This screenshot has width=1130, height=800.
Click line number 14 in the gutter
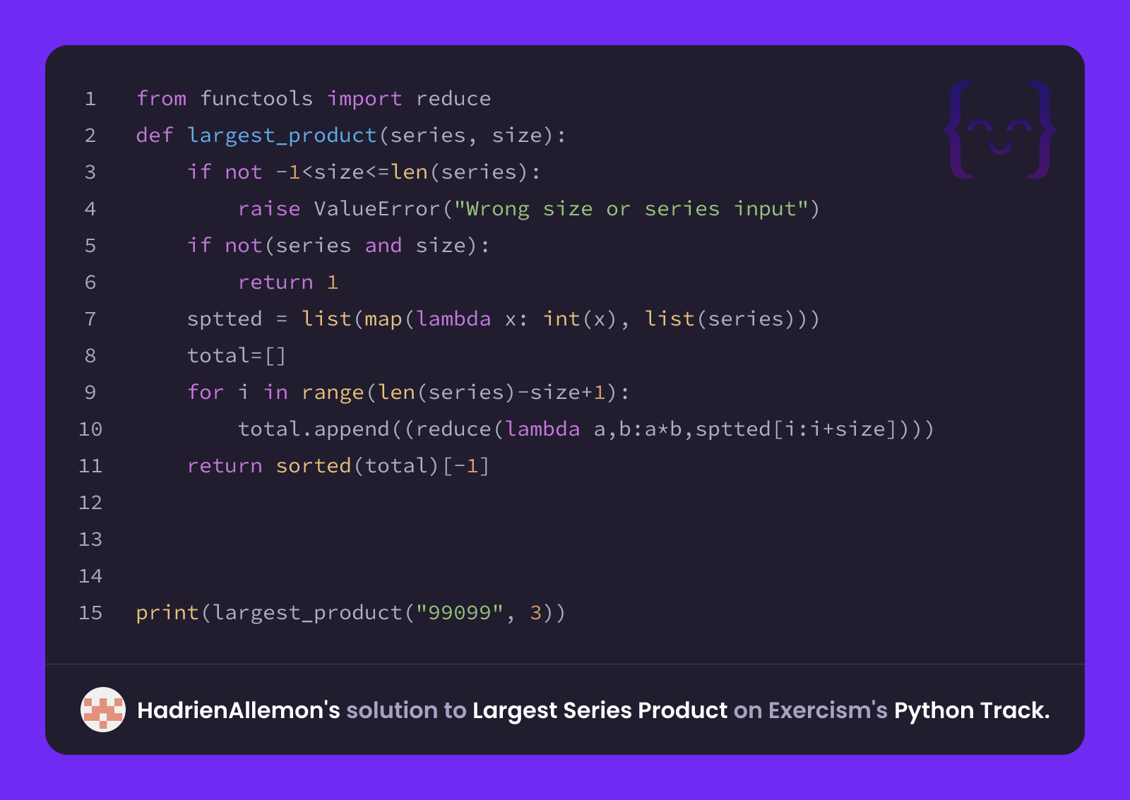90,576
